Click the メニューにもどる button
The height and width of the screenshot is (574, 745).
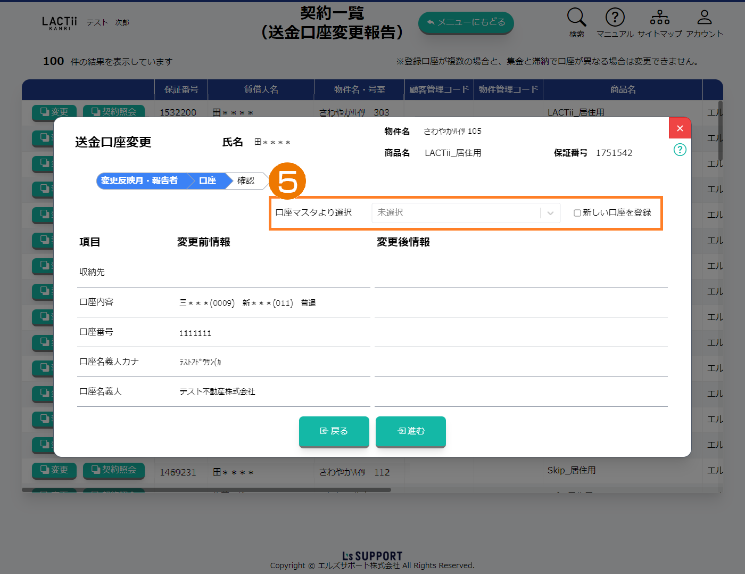466,22
